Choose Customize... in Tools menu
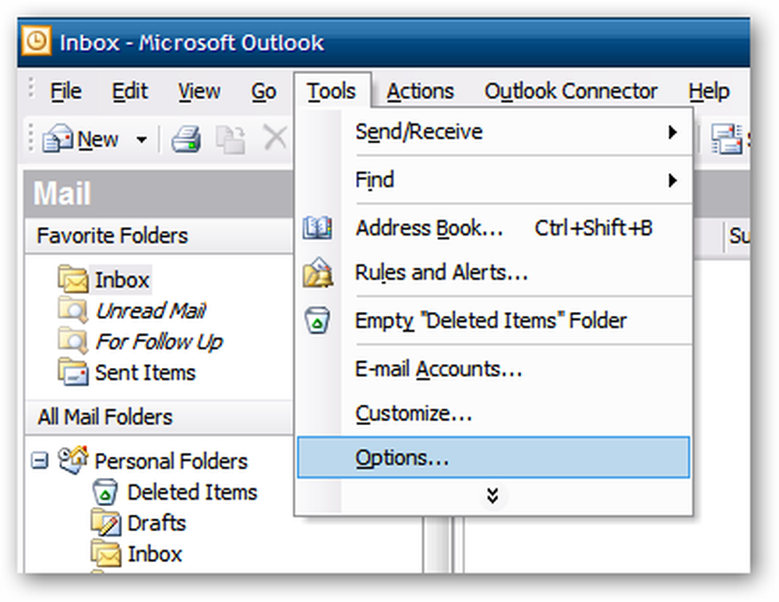The image size is (779, 602). pos(493,413)
